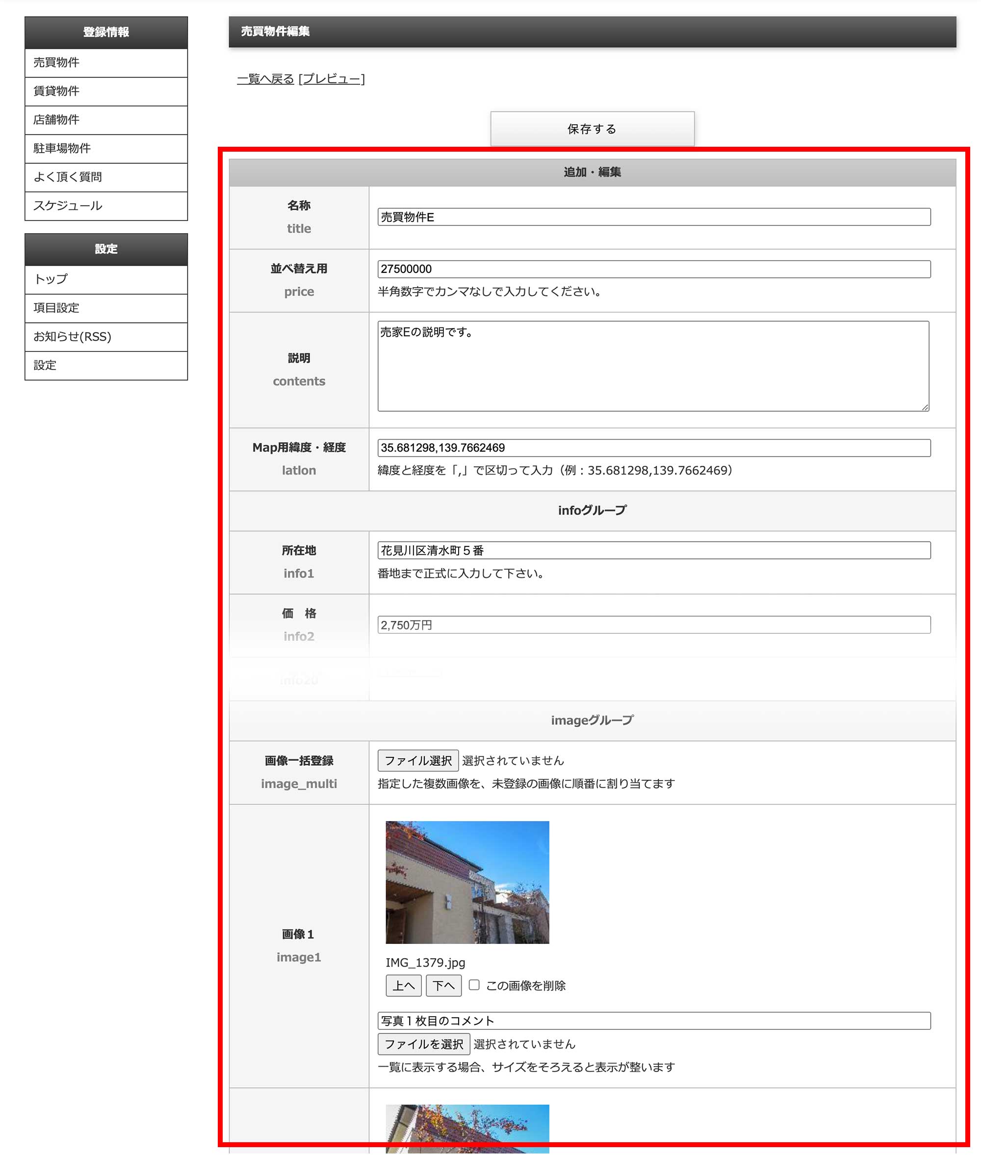Viewport: 981px width, 1155px height.
Task: Focus the 価格 info2 input field
Action: pyautogui.click(x=654, y=624)
